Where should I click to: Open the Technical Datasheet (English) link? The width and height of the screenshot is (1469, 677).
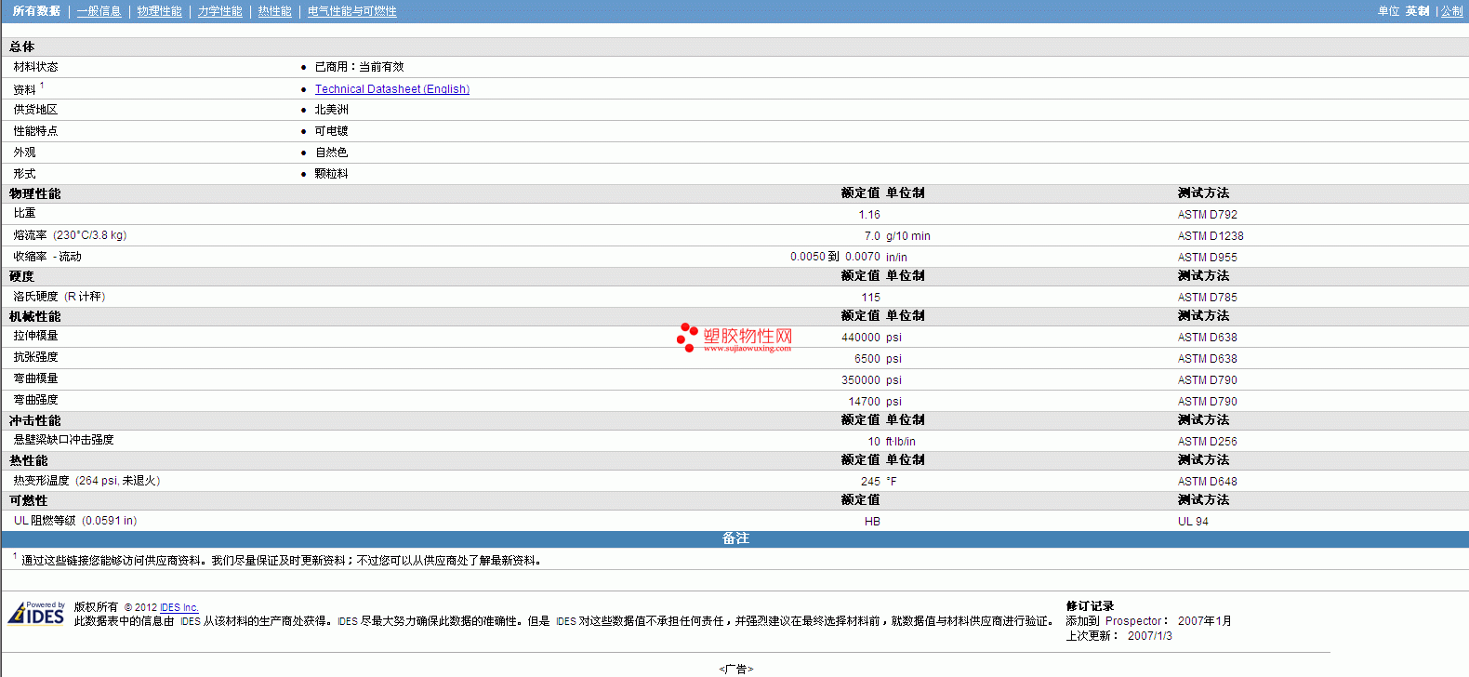click(x=392, y=89)
